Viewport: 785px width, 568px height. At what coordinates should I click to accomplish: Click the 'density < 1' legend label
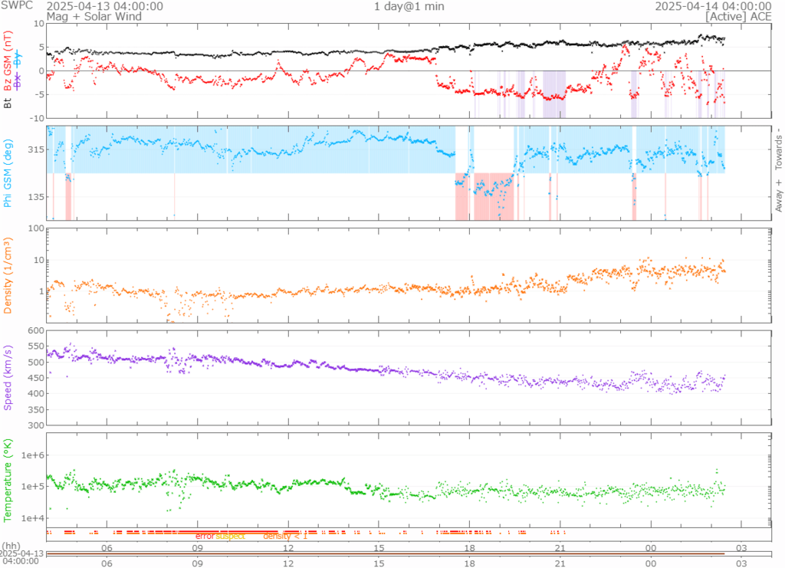tap(285, 536)
